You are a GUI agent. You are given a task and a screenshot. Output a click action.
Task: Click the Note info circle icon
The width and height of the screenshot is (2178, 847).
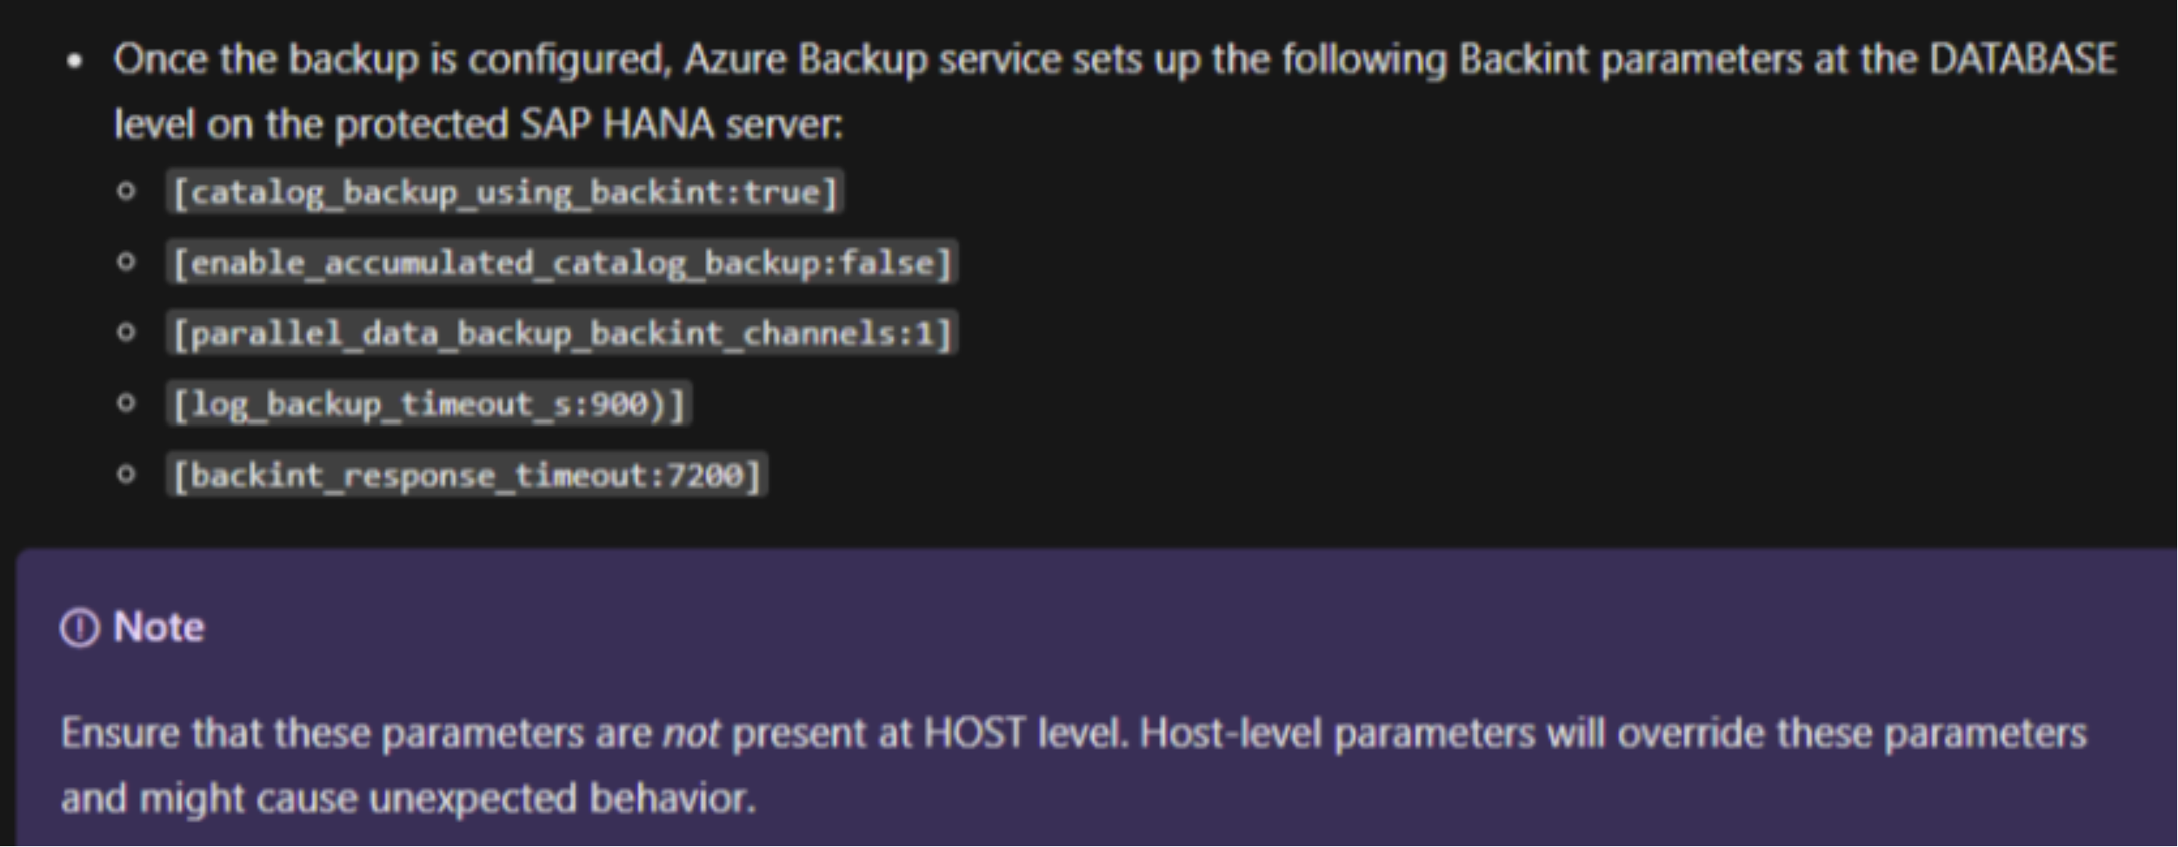(80, 628)
